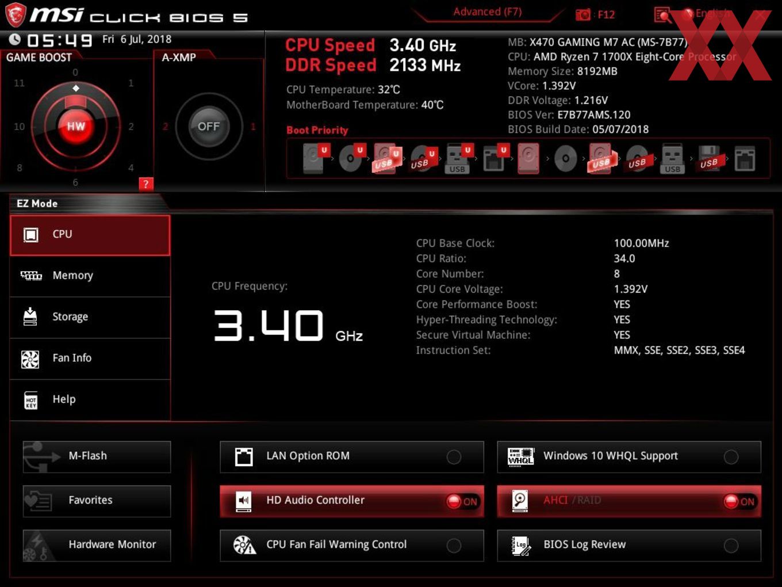
Task: Select A-XMP profile 1 number
Action: point(252,127)
